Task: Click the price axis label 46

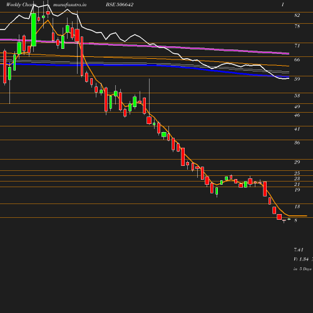Action: click(297, 115)
